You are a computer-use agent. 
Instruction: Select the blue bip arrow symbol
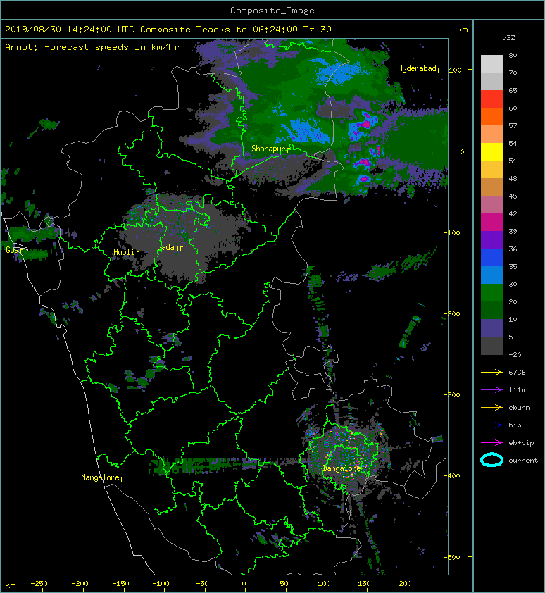tap(491, 425)
